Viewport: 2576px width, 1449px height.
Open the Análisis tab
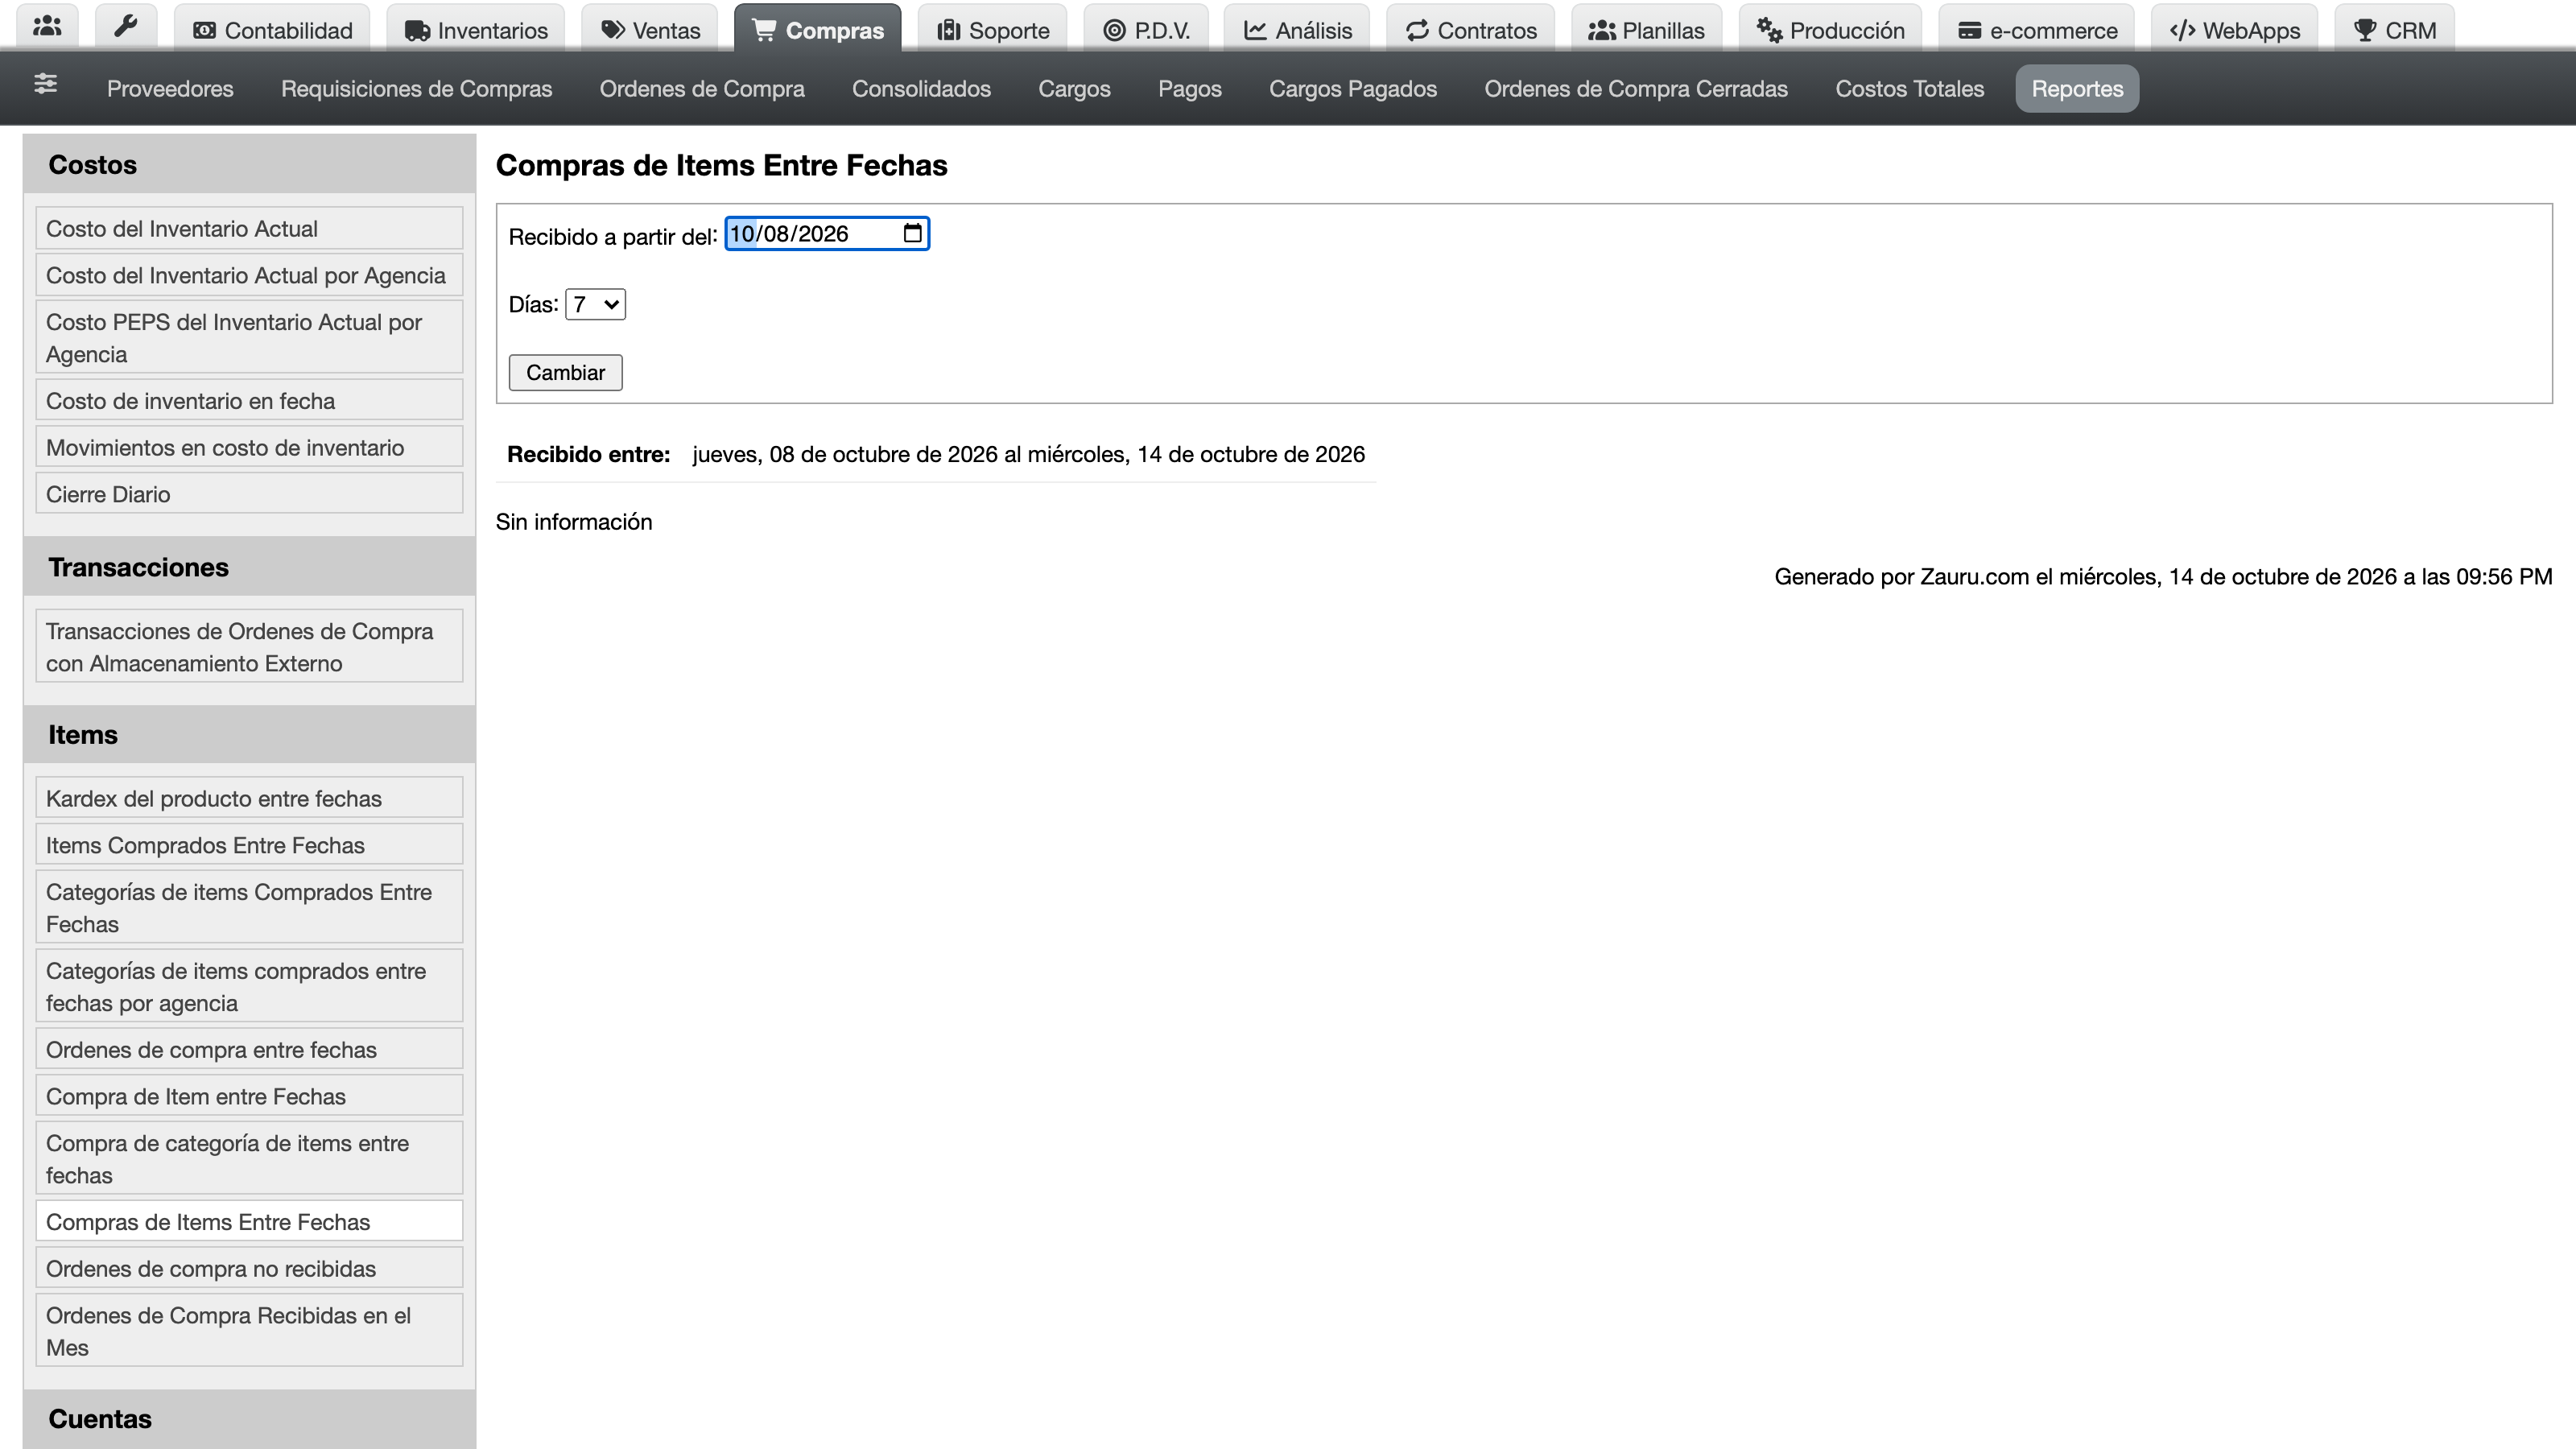pyautogui.click(x=1297, y=30)
